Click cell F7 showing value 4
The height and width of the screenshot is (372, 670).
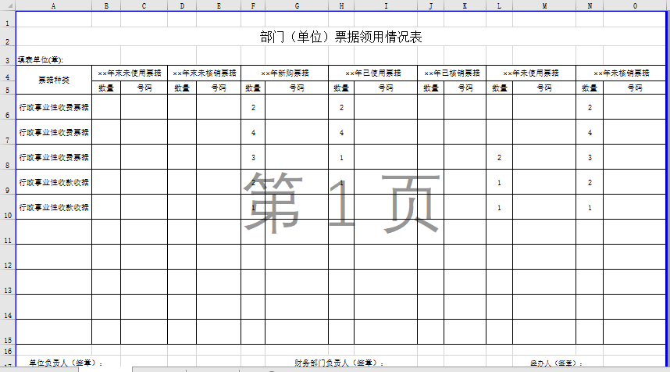click(254, 132)
